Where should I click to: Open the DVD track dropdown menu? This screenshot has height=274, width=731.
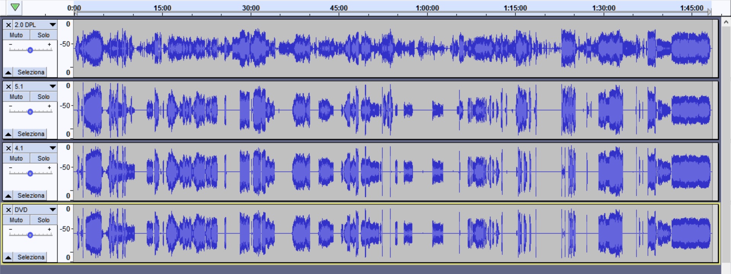pyautogui.click(x=53, y=210)
